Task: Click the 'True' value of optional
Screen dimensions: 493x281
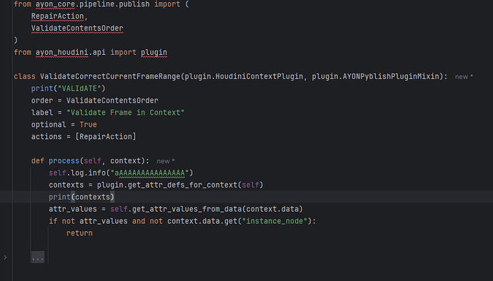Action: point(88,125)
